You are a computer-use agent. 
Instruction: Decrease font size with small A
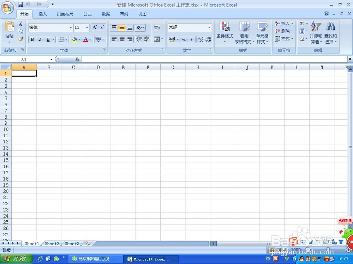(x=102, y=27)
